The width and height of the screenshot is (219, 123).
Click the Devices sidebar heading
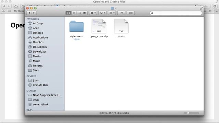(31, 76)
